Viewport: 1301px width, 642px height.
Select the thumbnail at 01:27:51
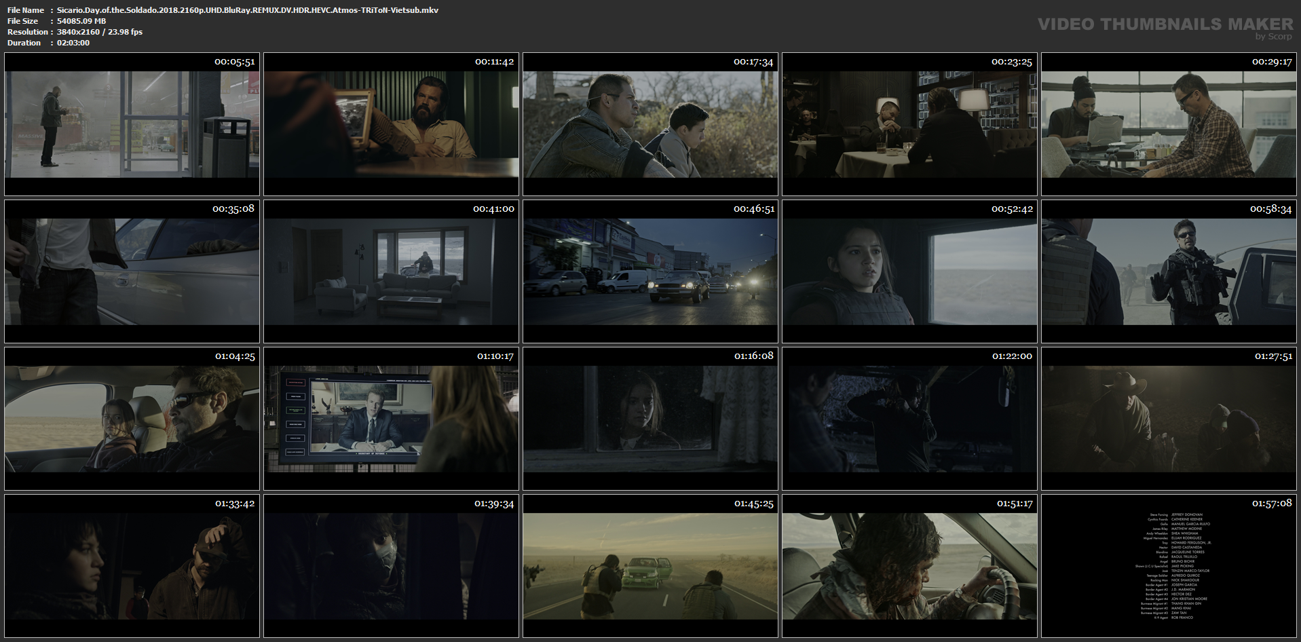tap(1169, 419)
